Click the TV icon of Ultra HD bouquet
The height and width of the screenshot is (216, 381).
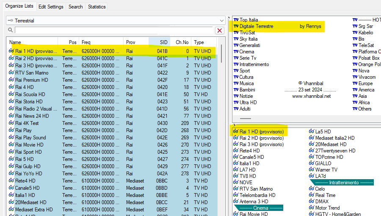[x=236, y=102]
